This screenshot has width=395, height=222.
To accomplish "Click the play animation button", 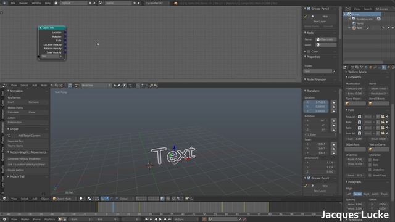I will 160,220.
